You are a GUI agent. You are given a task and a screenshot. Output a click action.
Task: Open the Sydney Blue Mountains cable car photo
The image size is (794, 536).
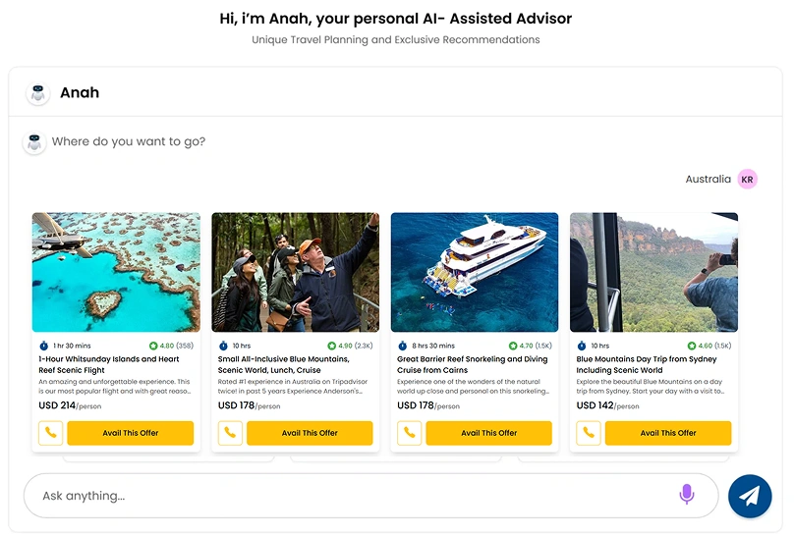click(x=653, y=272)
